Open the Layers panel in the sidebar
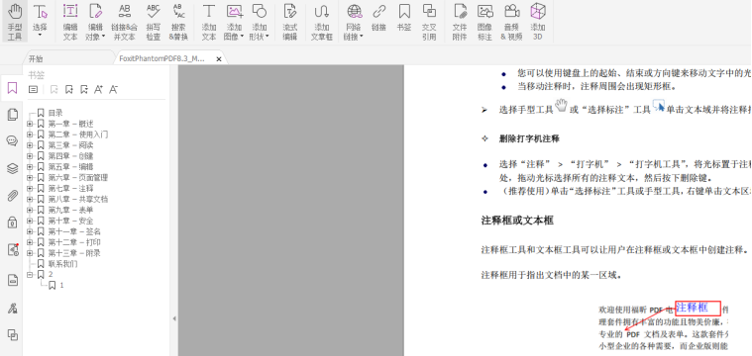The image size is (752, 356). pos(13,168)
